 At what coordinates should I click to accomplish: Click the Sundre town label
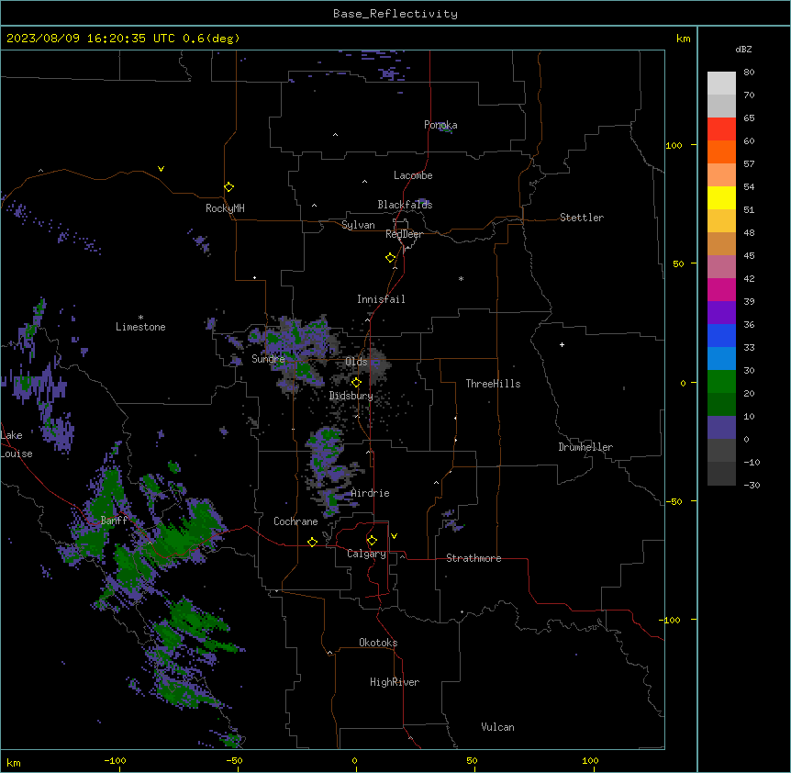[268, 359]
